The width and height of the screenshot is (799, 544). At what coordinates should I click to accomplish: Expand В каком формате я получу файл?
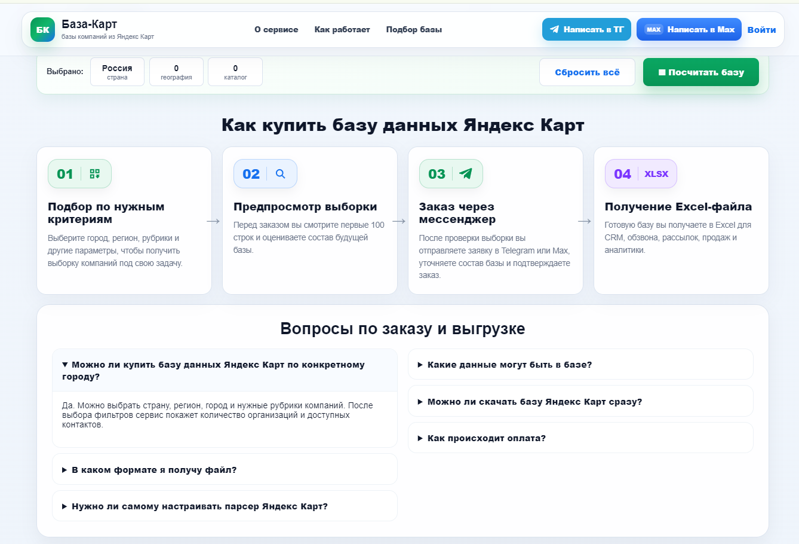point(225,470)
